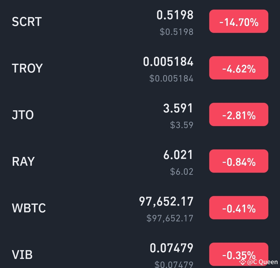This screenshot has width=280, height=268.
Task: Click the Binance diamond logo watermark
Action: point(243,262)
